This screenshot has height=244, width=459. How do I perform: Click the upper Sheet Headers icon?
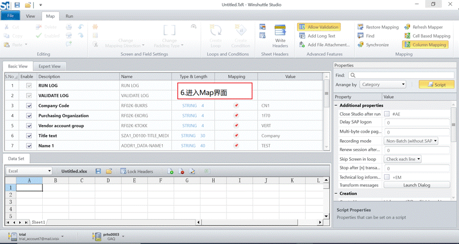[263, 27]
